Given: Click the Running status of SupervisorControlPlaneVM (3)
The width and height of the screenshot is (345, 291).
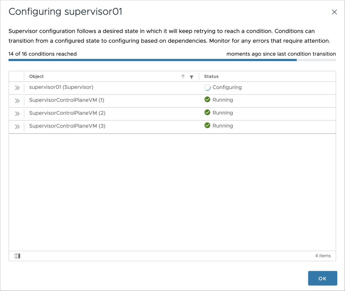Looking at the screenshot, I should (223, 125).
